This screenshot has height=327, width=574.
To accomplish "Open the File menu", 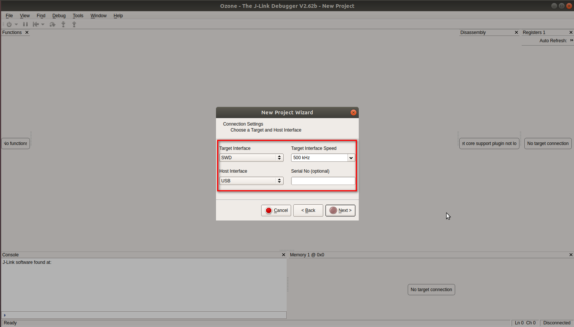I will (9, 16).
